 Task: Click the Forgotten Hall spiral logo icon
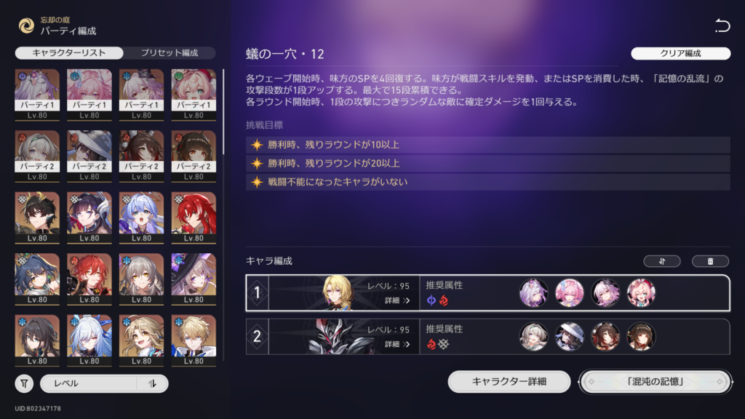tap(26, 25)
